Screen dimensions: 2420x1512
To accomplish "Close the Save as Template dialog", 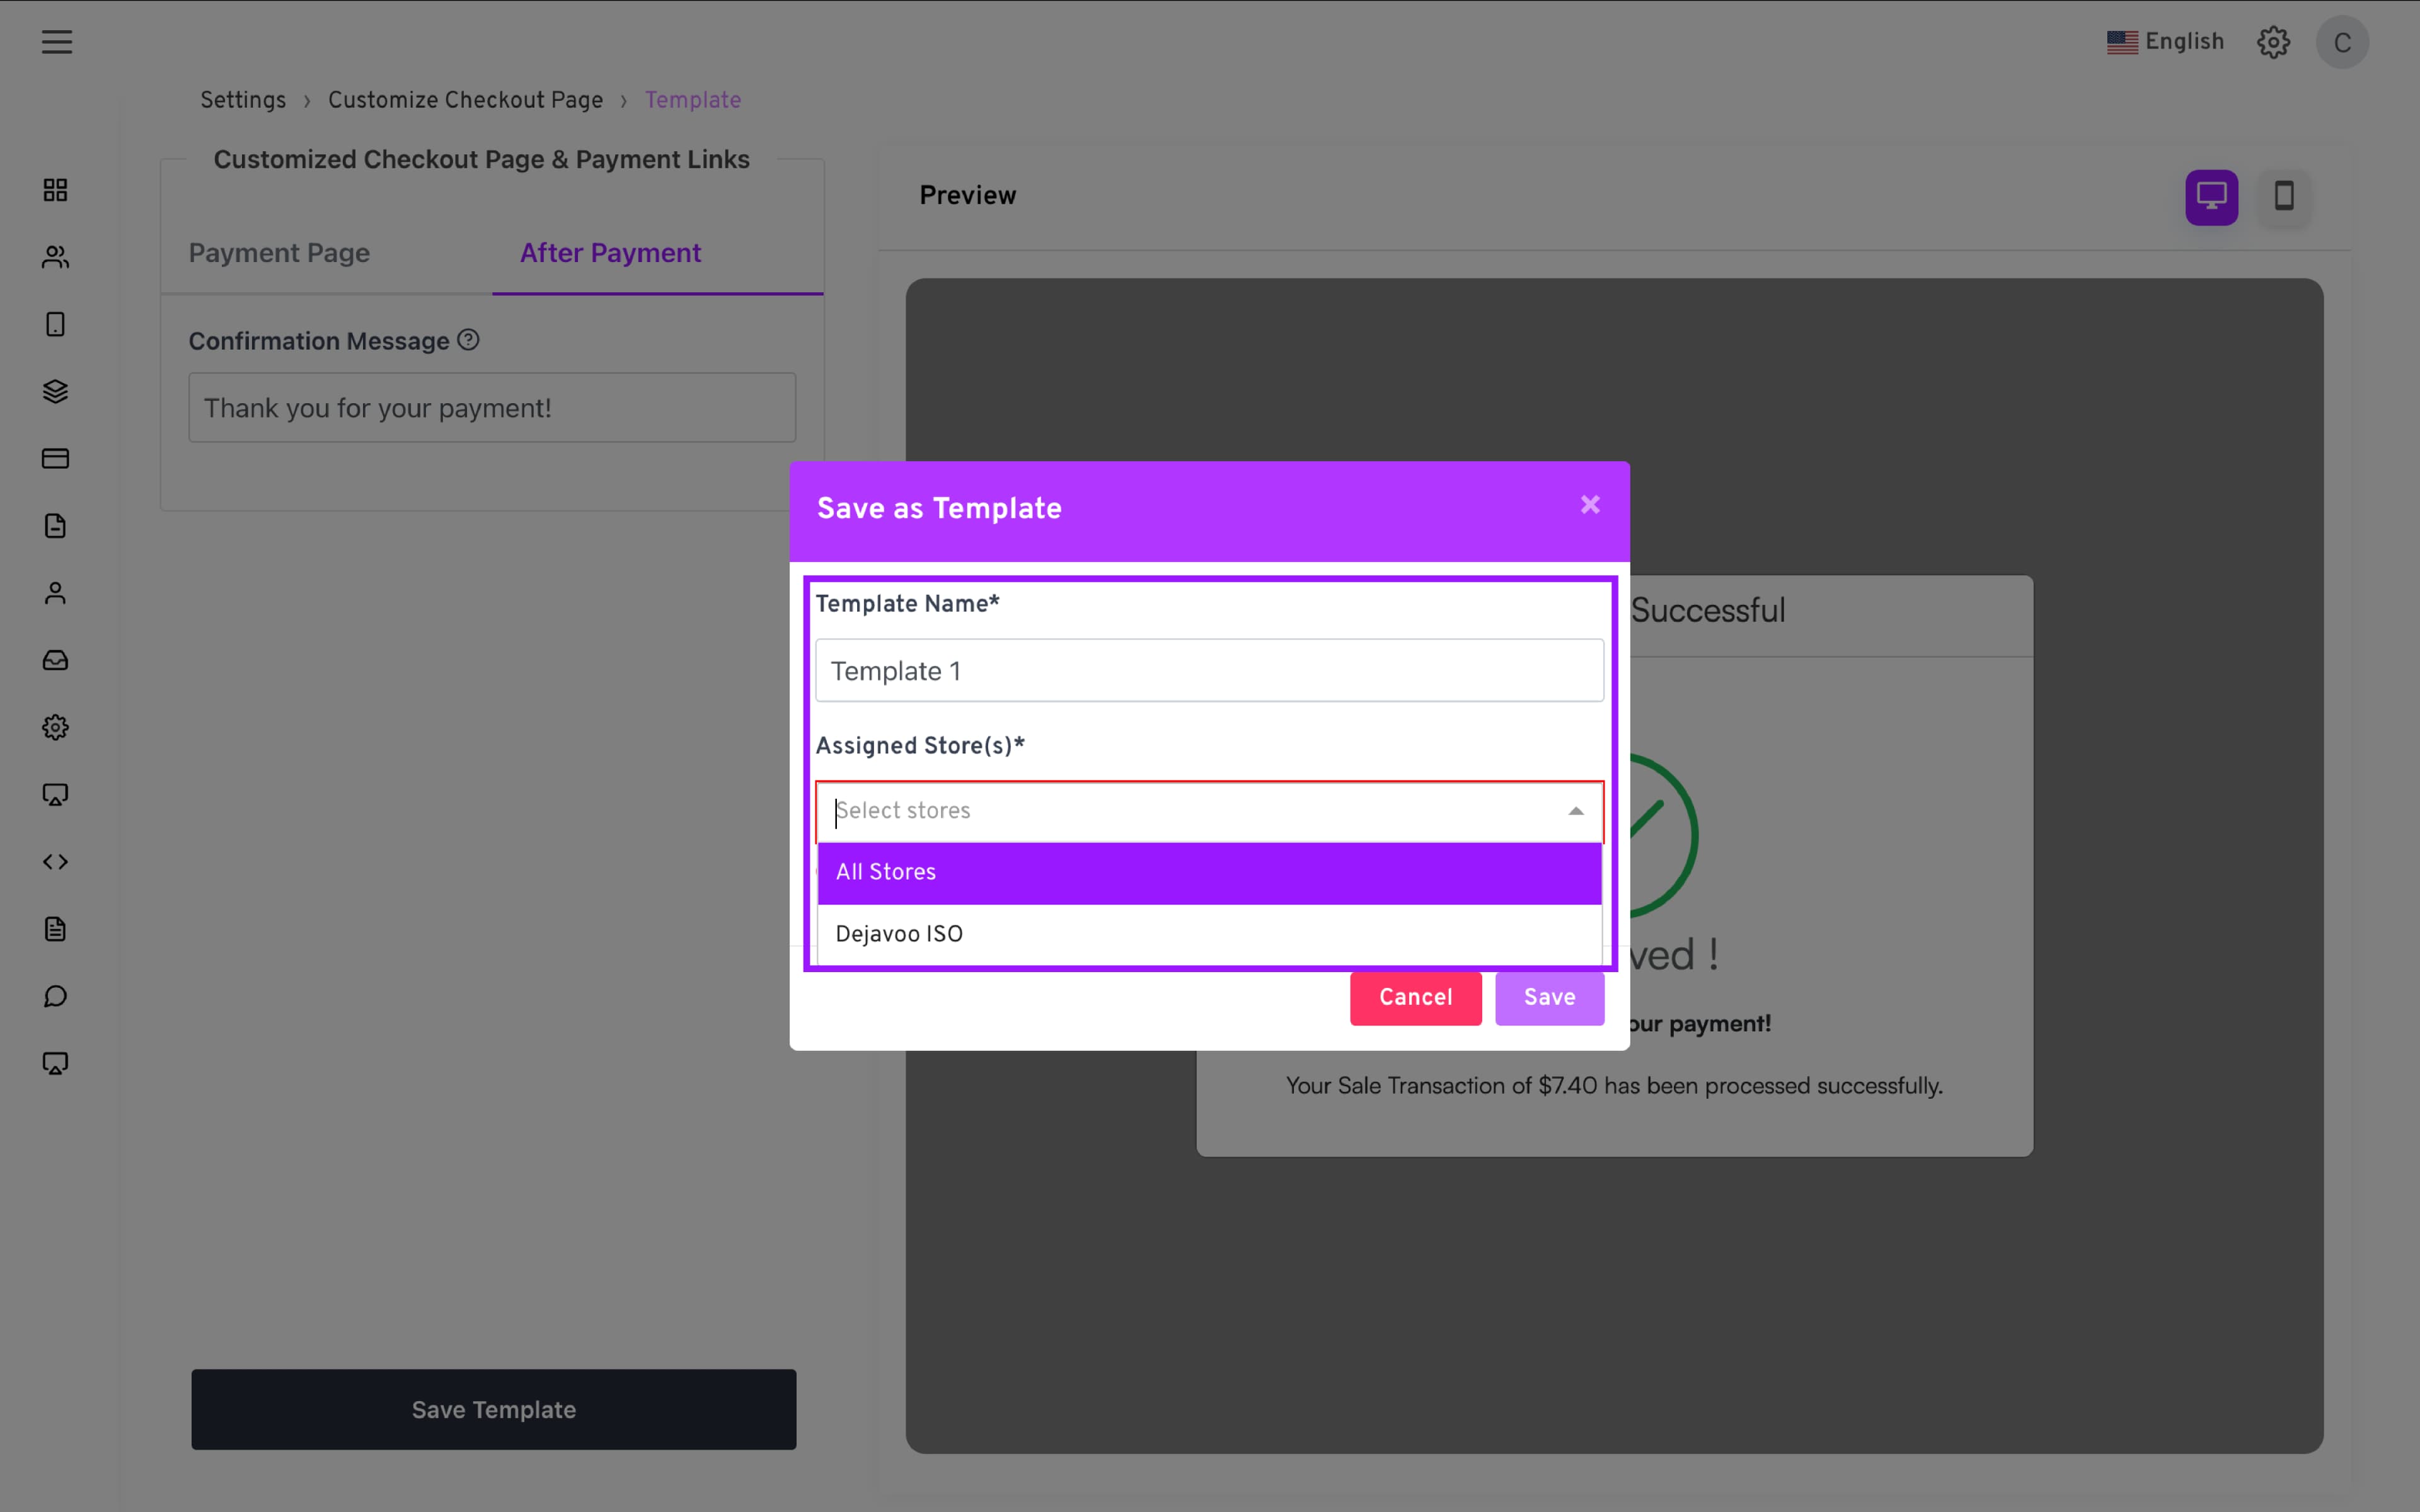I will click(x=1590, y=505).
